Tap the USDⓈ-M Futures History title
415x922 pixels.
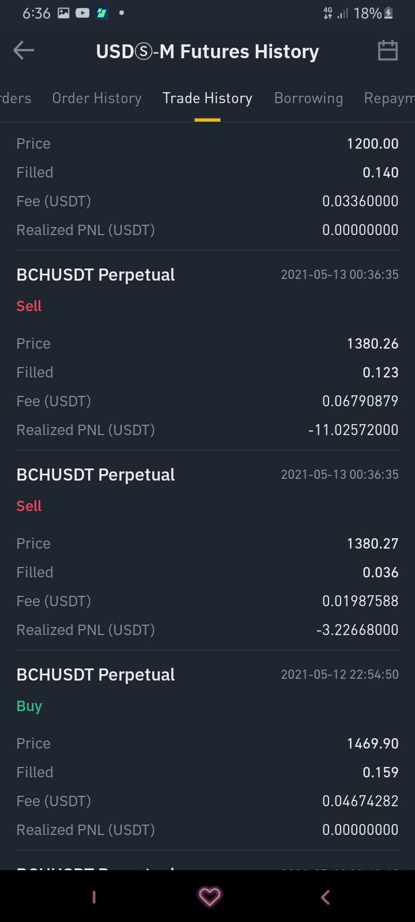pyautogui.click(x=207, y=51)
